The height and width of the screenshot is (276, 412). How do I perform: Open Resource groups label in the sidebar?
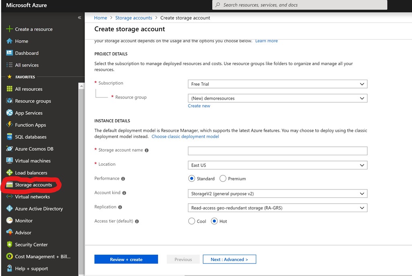pyautogui.click(x=33, y=101)
